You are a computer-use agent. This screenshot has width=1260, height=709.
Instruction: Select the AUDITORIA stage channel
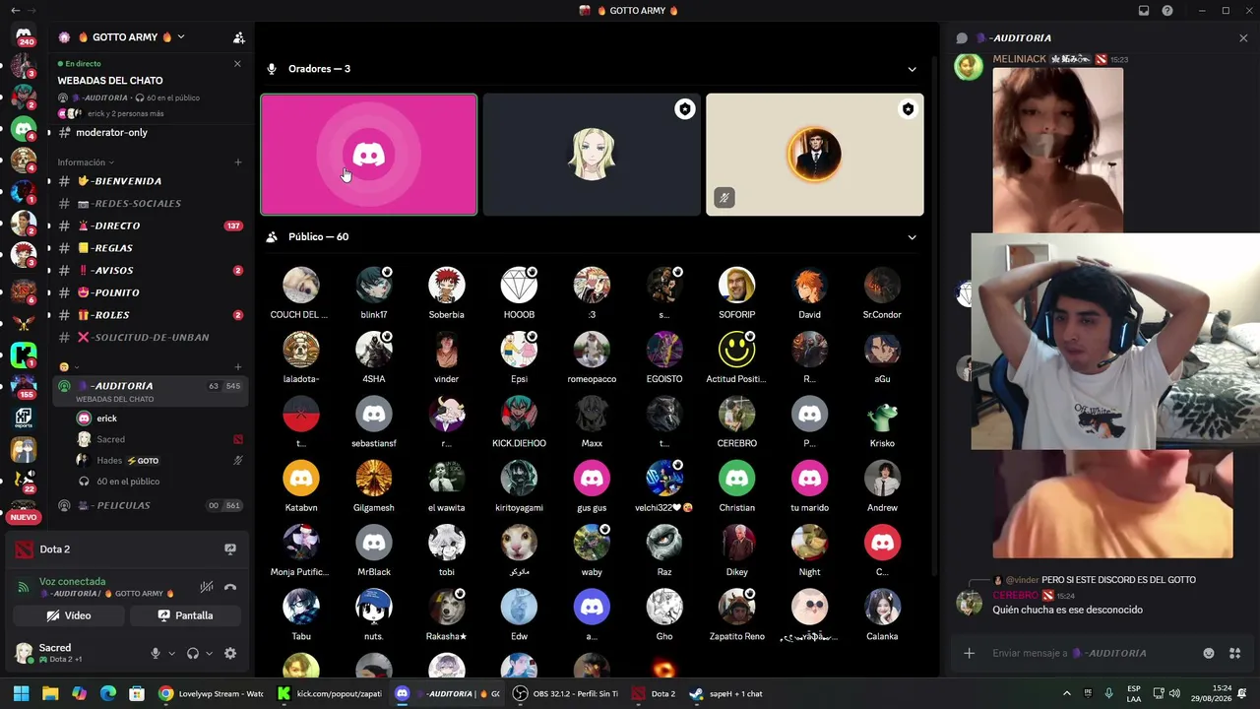pos(150,390)
